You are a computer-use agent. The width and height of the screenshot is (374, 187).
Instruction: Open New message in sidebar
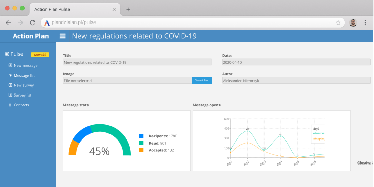(x=26, y=65)
